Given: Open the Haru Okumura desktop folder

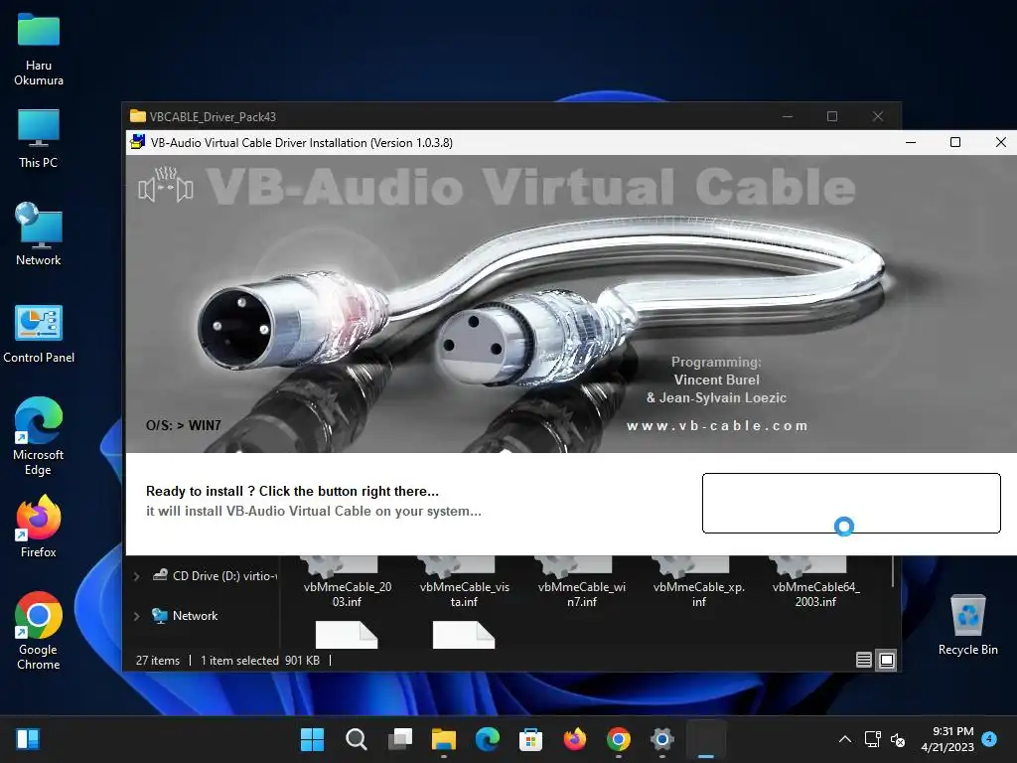Looking at the screenshot, I should point(39,50).
